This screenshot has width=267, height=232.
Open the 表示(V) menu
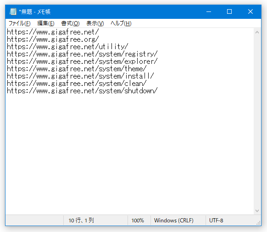click(x=95, y=23)
